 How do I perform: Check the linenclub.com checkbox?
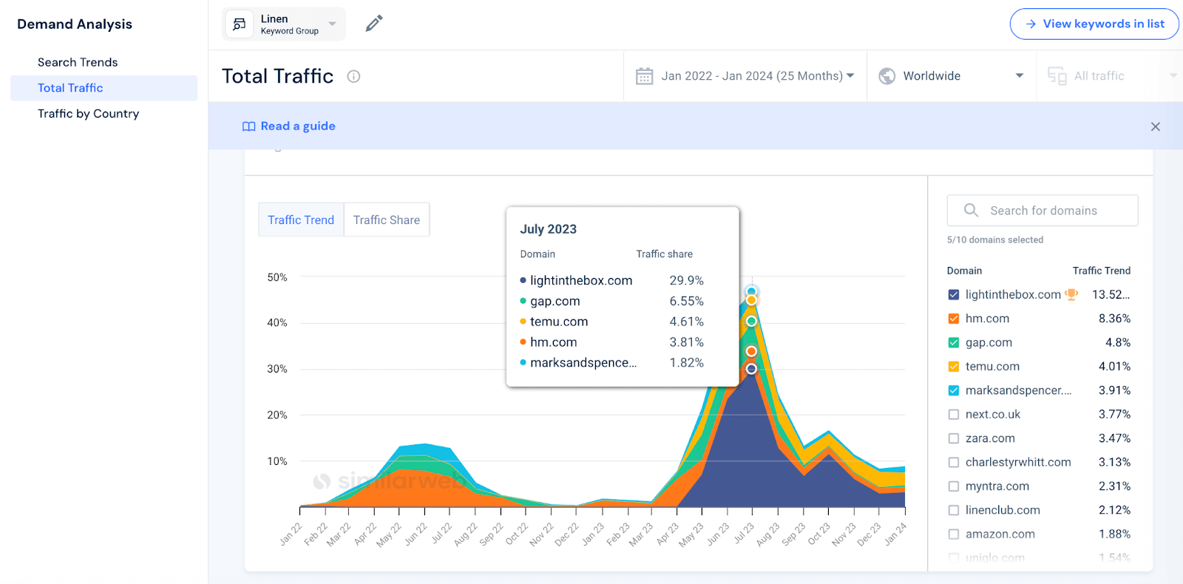pyautogui.click(x=954, y=510)
